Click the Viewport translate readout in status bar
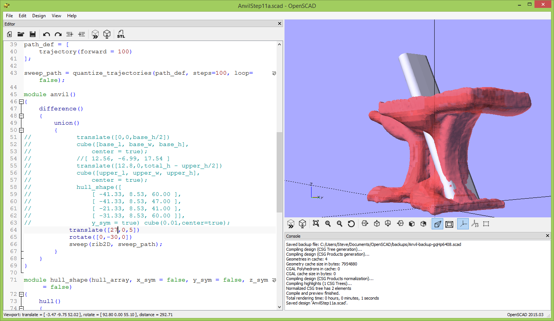Viewport: 554px width, 321px height. coord(88,315)
